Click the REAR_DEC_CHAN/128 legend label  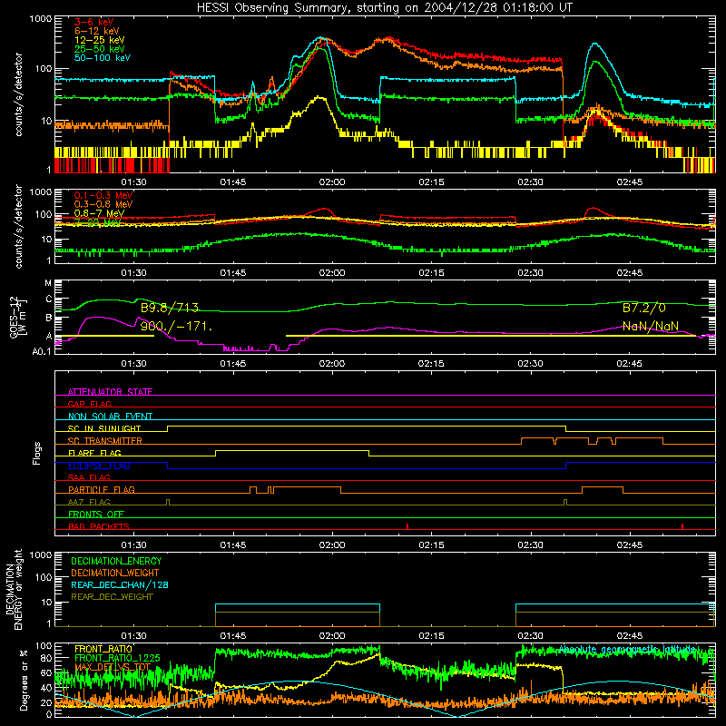120,584
